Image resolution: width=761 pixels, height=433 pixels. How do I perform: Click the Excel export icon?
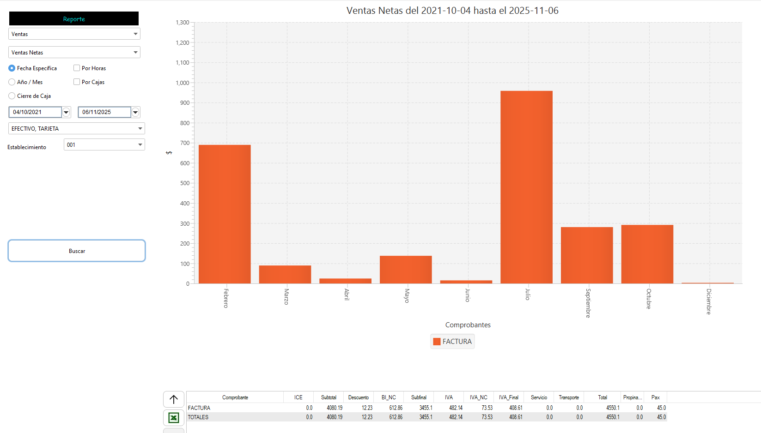(x=174, y=418)
